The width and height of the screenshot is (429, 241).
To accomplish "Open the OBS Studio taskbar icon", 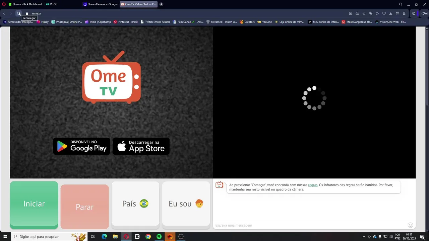I will [x=181, y=237].
